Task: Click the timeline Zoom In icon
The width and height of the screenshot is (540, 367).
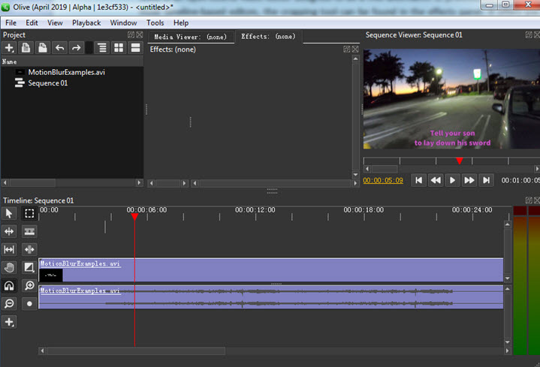Action: tap(29, 286)
